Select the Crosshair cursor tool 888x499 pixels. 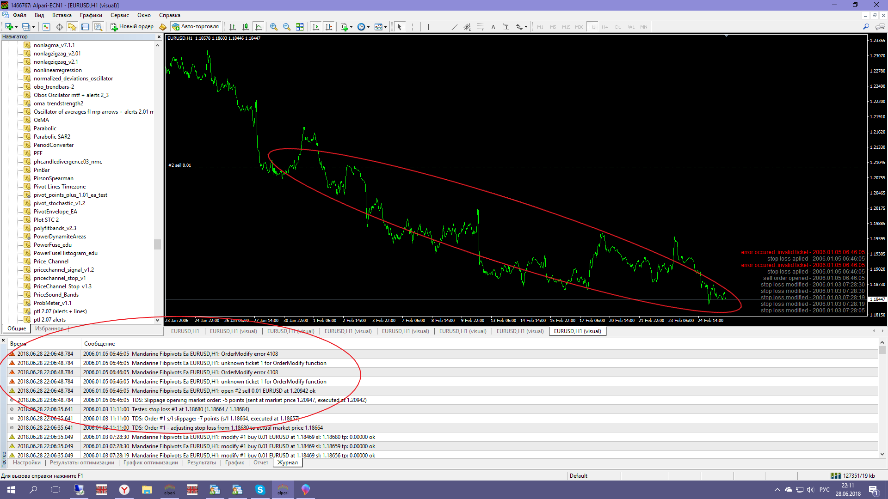[413, 27]
